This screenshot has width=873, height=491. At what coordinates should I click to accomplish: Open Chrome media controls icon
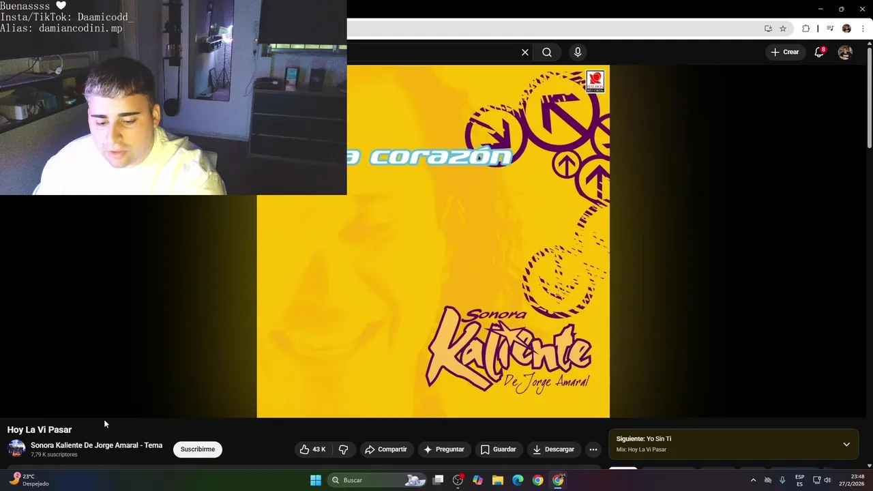pyautogui.click(x=830, y=29)
